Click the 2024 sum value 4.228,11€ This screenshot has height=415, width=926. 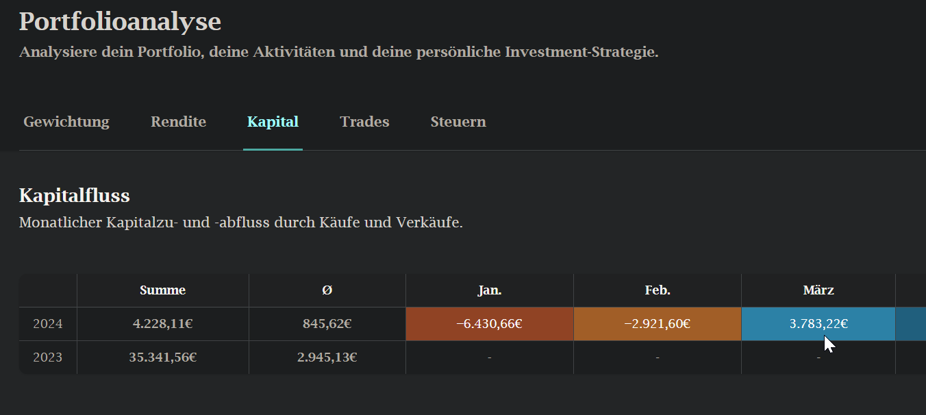coord(162,324)
